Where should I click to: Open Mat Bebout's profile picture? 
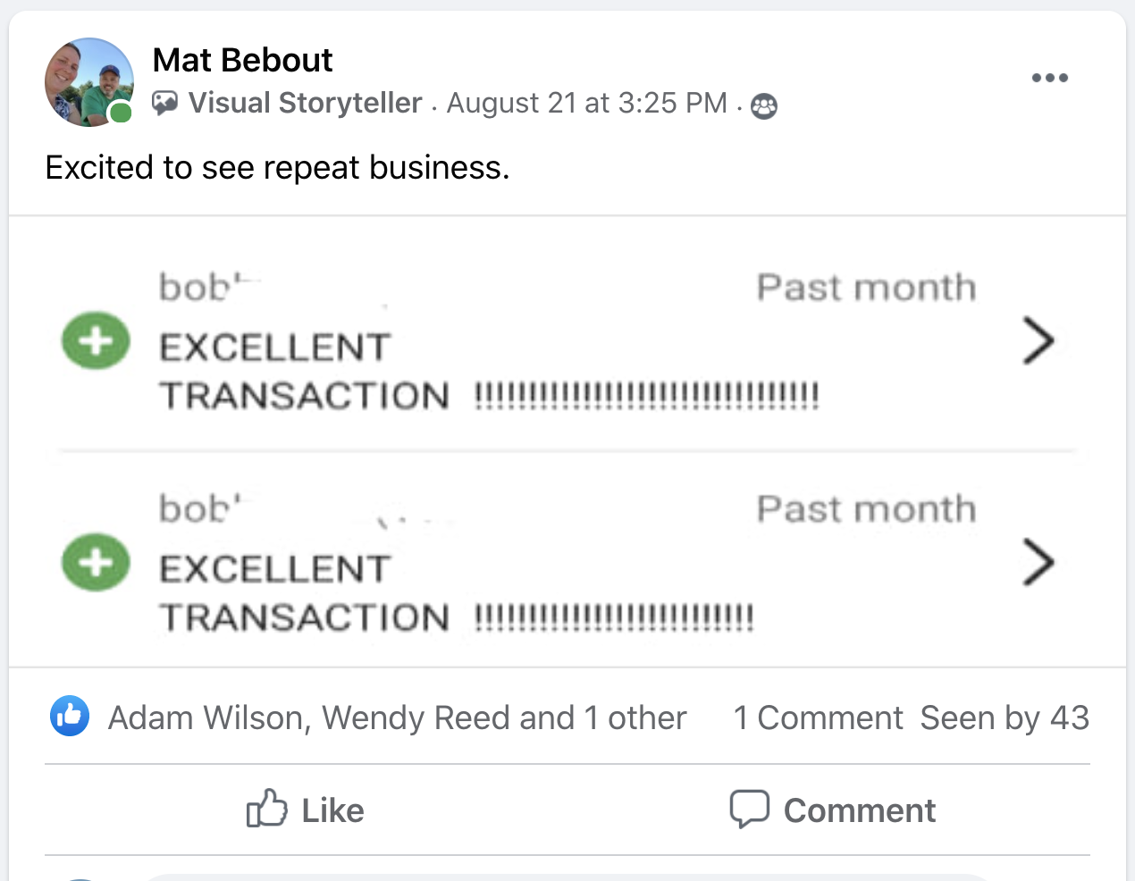click(x=88, y=82)
